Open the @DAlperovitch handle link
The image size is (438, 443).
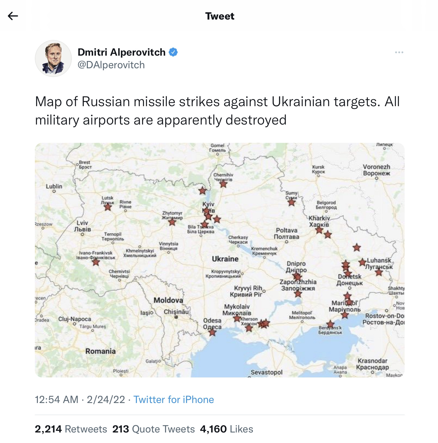click(111, 65)
